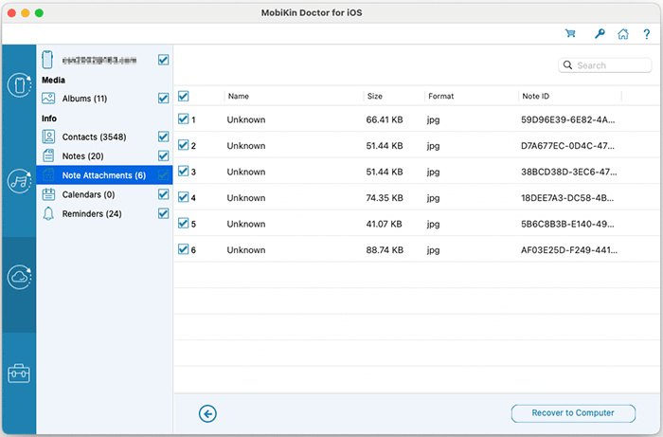
Task: Click the Notes page icon
Action: pos(48,155)
